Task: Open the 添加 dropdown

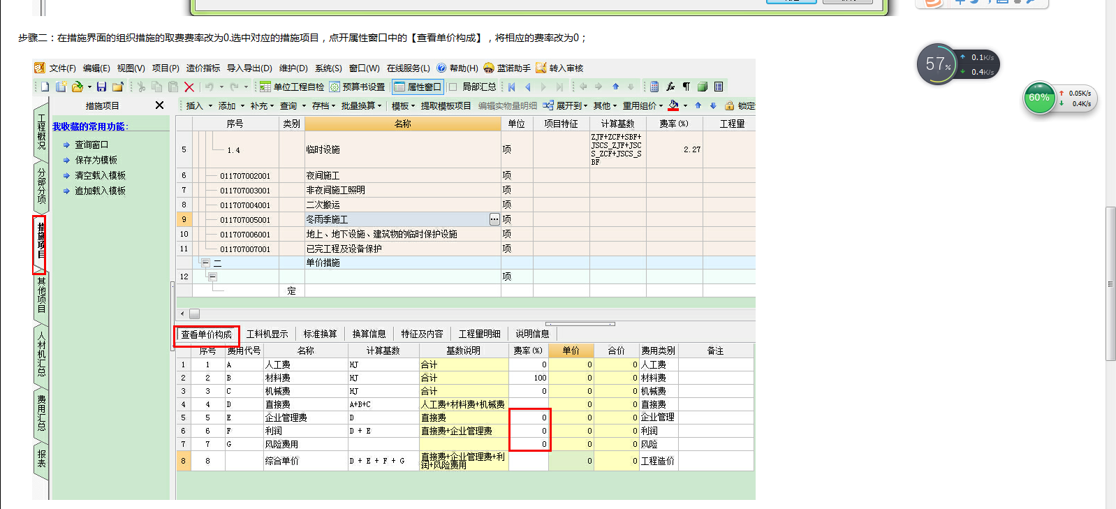Action: coord(231,105)
